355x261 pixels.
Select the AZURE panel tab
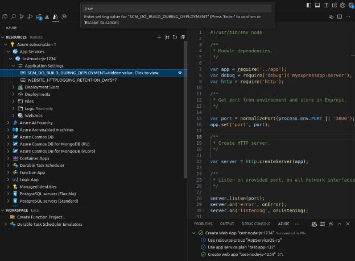[x=283, y=224]
